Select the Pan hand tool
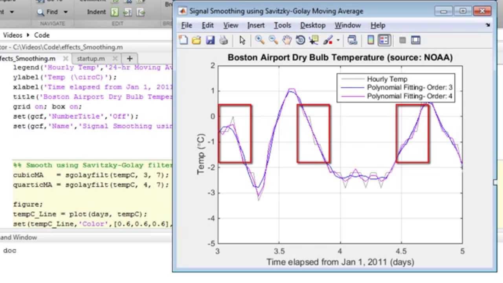The height and width of the screenshot is (283, 503). (x=287, y=40)
